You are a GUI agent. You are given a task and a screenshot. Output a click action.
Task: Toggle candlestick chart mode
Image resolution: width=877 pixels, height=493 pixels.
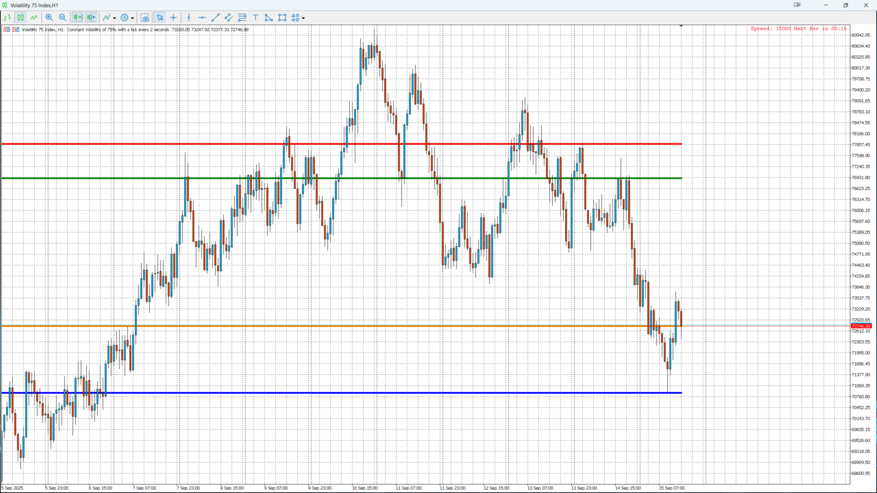point(21,18)
